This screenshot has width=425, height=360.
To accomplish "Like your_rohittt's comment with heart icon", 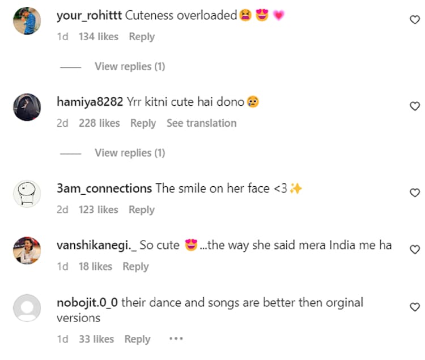I will point(414,20).
